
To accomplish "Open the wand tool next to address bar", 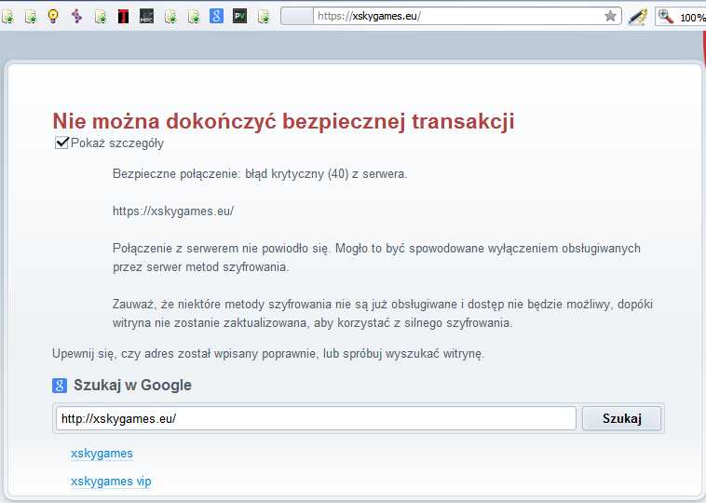I will point(638,17).
